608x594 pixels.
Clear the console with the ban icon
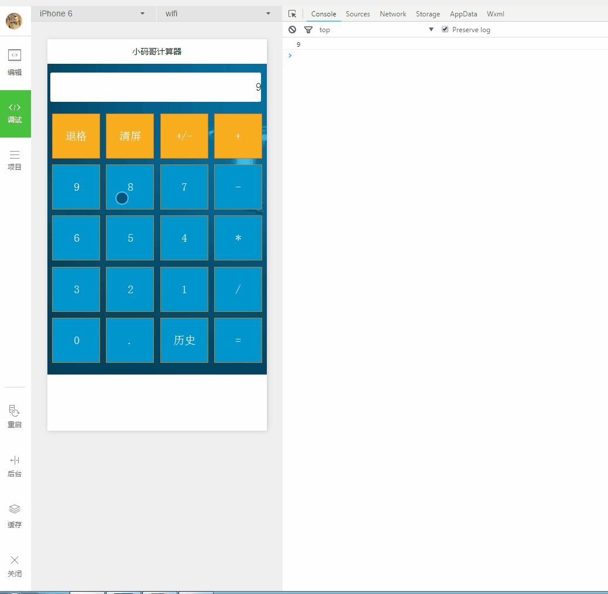pyautogui.click(x=293, y=29)
